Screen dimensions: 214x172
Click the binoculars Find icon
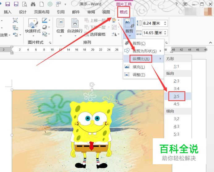click(33, 4)
